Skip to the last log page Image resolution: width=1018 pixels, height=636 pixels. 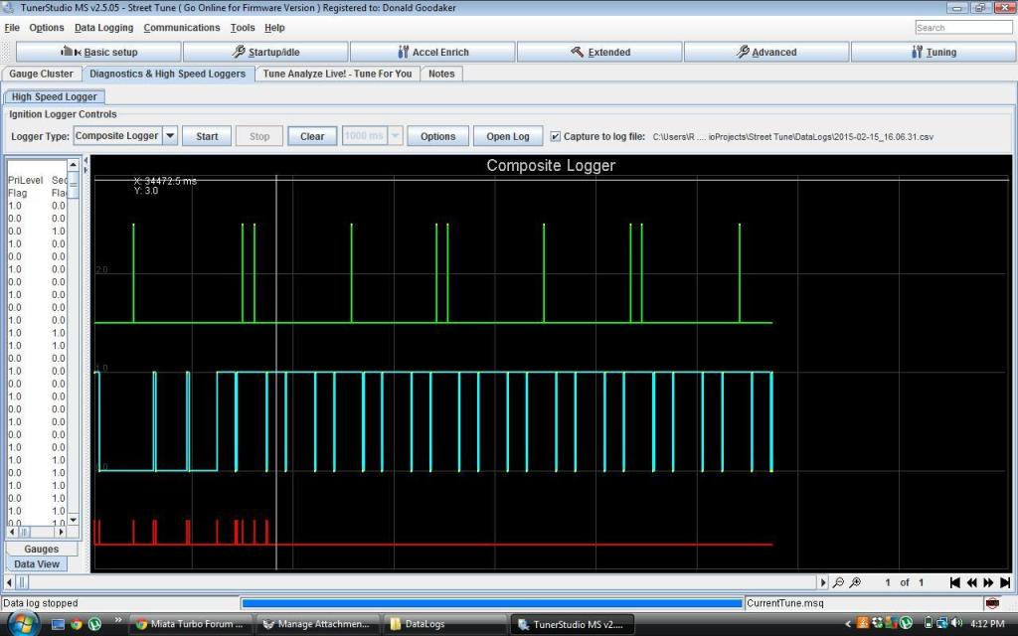[x=1005, y=582]
